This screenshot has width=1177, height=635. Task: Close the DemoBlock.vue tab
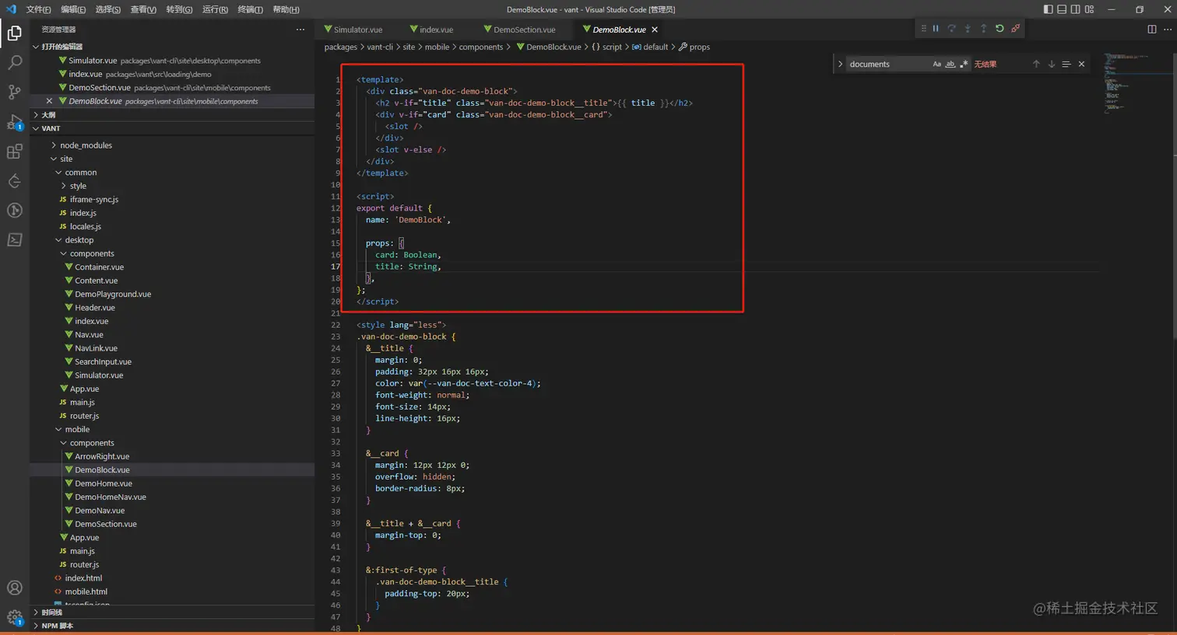(x=655, y=30)
